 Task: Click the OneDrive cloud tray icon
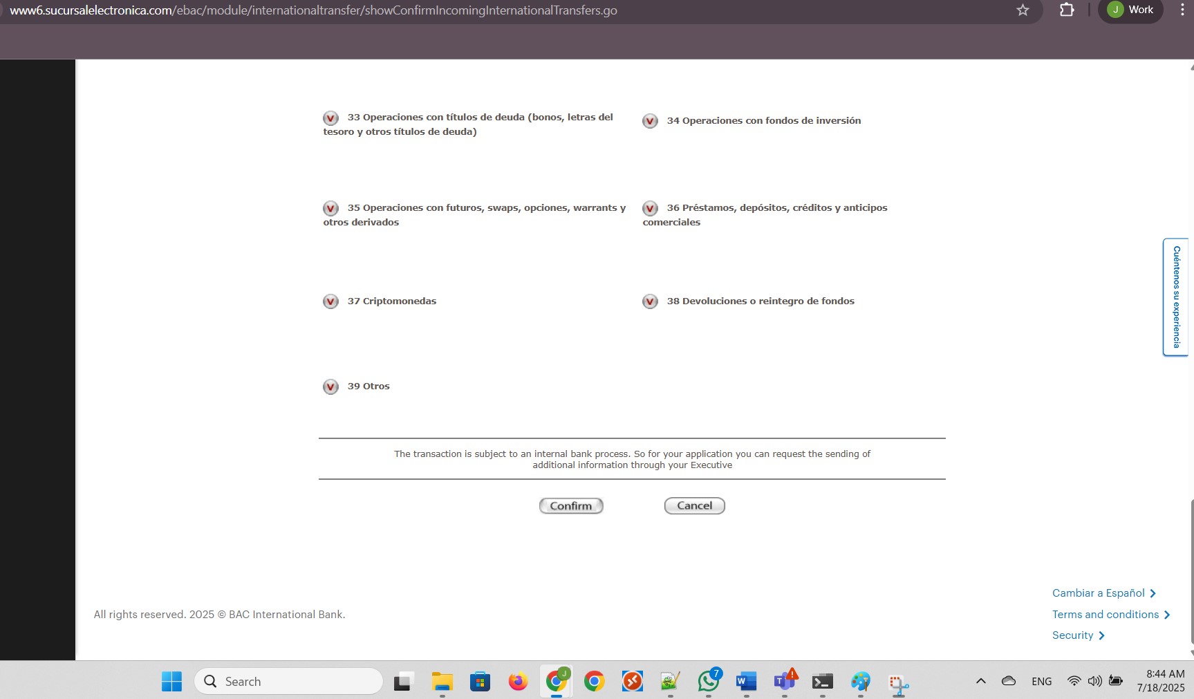tap(1009, 681)
